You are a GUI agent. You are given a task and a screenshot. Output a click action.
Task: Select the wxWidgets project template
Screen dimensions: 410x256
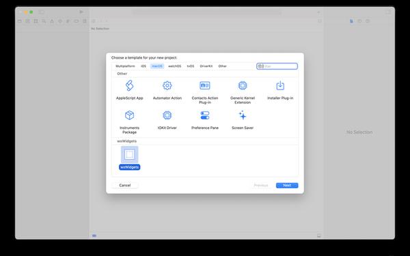(x=129, y=158)
